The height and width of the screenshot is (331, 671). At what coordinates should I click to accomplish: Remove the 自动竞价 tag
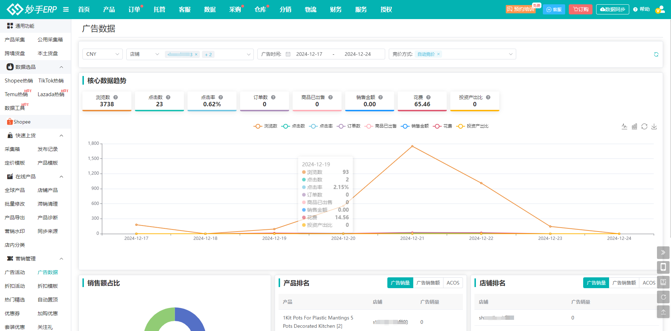coord(438,54)
